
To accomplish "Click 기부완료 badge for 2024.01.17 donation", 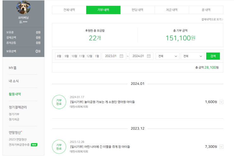I will [59, 102].
